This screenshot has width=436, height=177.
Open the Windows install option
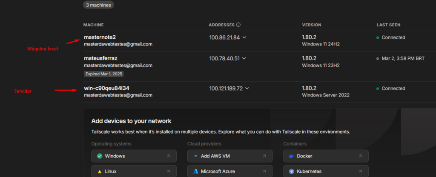[x=134, y=156]
